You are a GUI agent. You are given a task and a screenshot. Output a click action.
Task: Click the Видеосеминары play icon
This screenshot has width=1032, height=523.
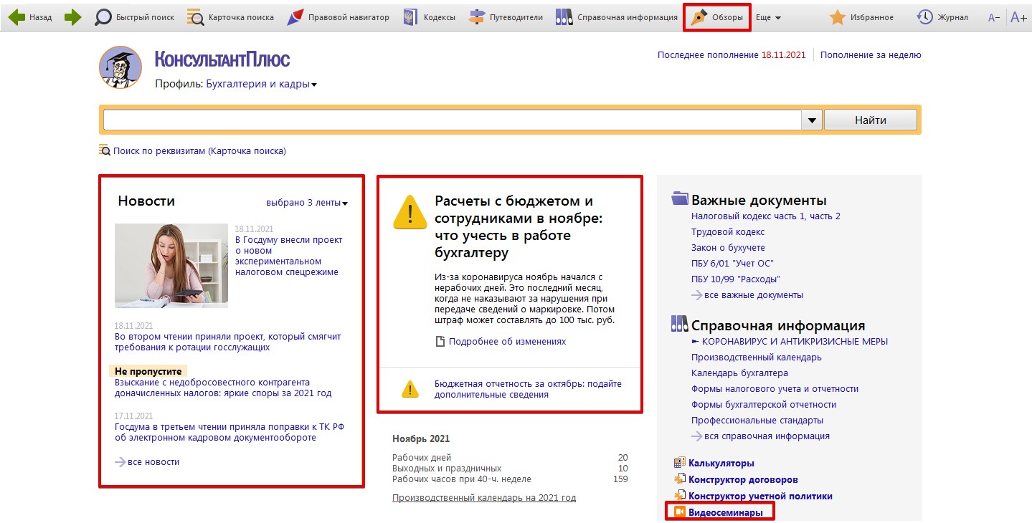pos(678,512)
